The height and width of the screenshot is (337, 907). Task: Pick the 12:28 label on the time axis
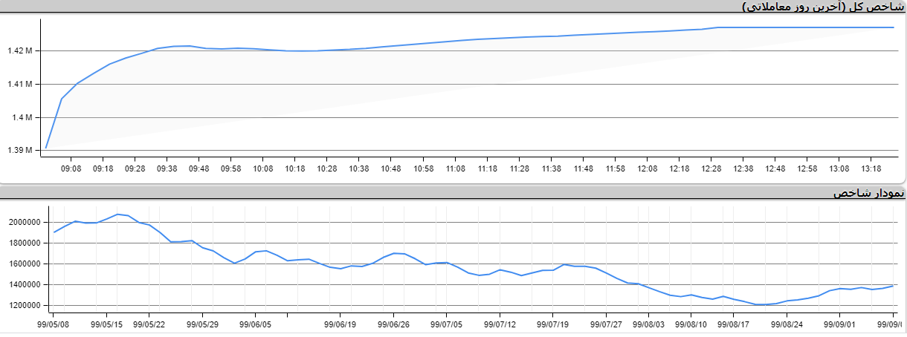click(x=711, y=169)
